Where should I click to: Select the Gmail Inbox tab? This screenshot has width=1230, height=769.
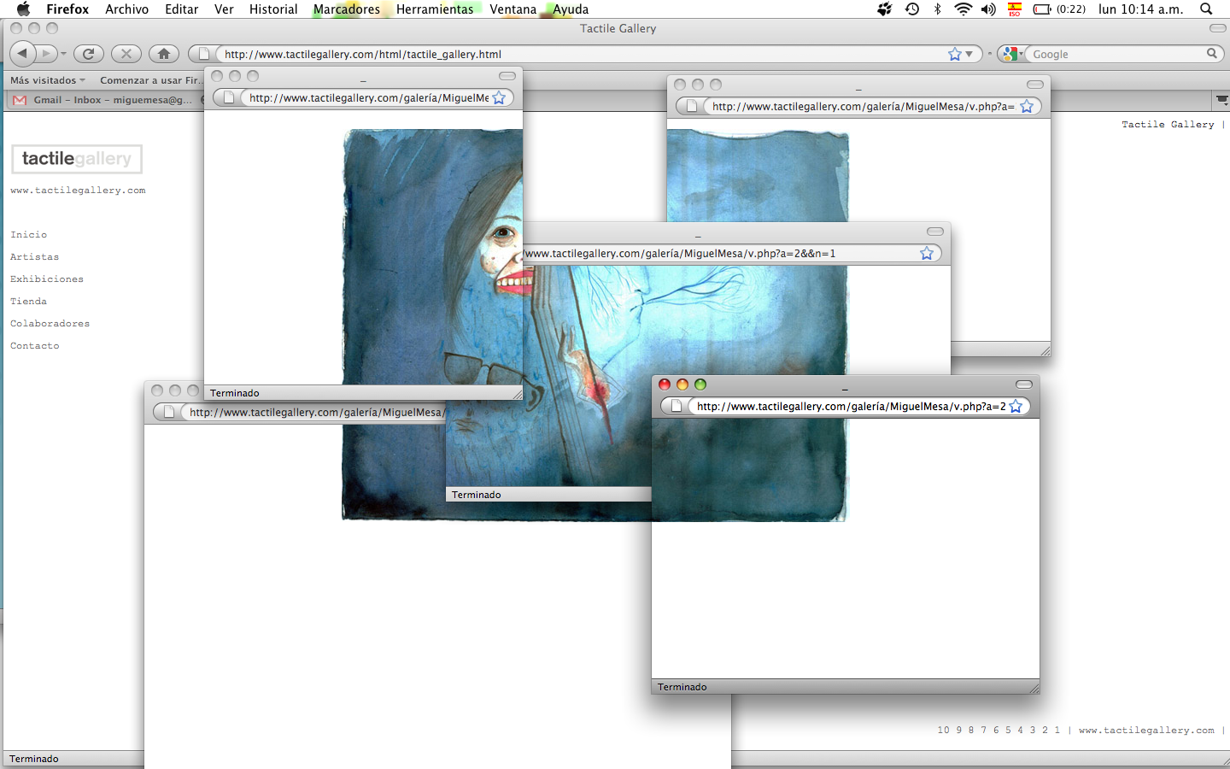click(x=102, y=100)
